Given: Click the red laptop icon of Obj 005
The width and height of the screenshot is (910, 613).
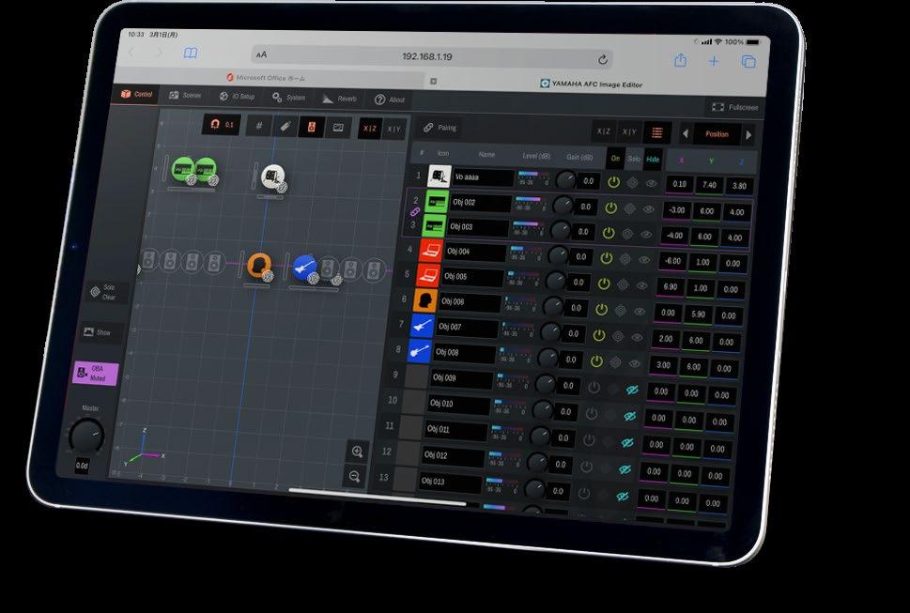Looking at the screenshot, I should [428, 275].
